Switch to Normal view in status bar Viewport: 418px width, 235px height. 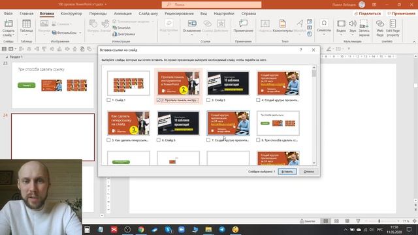coord(326,221)
